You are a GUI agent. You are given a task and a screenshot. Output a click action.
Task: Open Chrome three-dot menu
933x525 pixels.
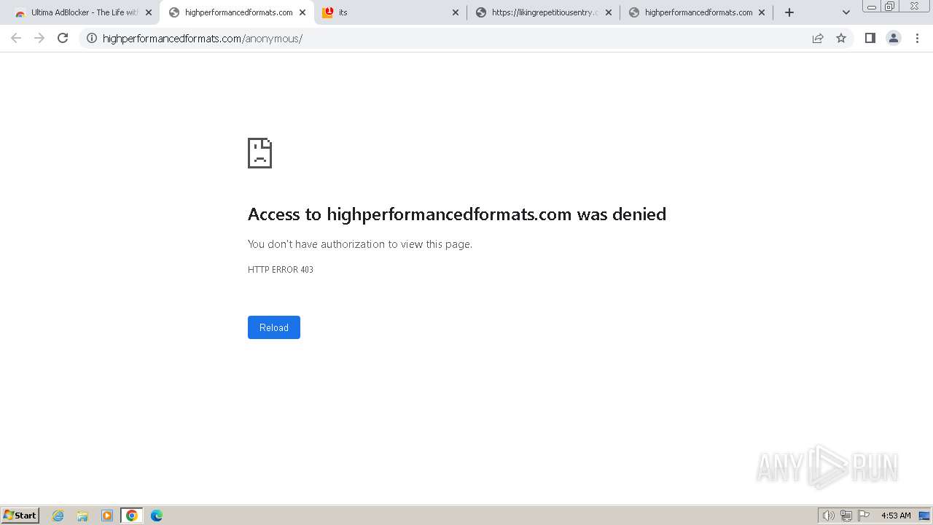coord(917,38)
